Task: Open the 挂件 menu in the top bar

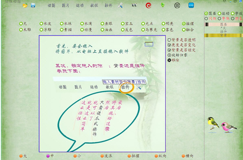Action: [x=108, y=6]
